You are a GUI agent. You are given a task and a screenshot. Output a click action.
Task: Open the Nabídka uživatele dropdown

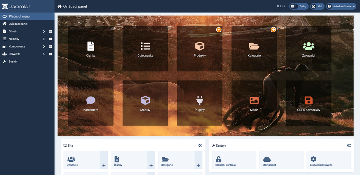341,6
